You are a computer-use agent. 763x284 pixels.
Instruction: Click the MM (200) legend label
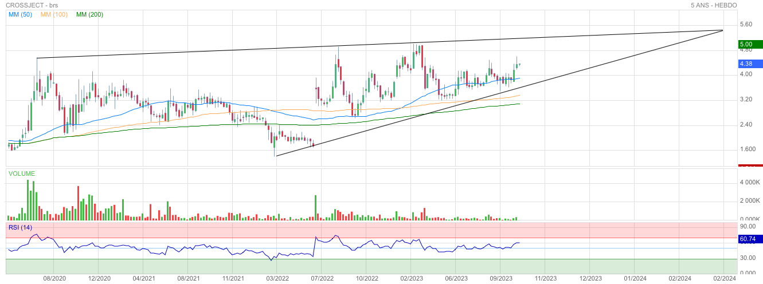click(x=89, y=14)
